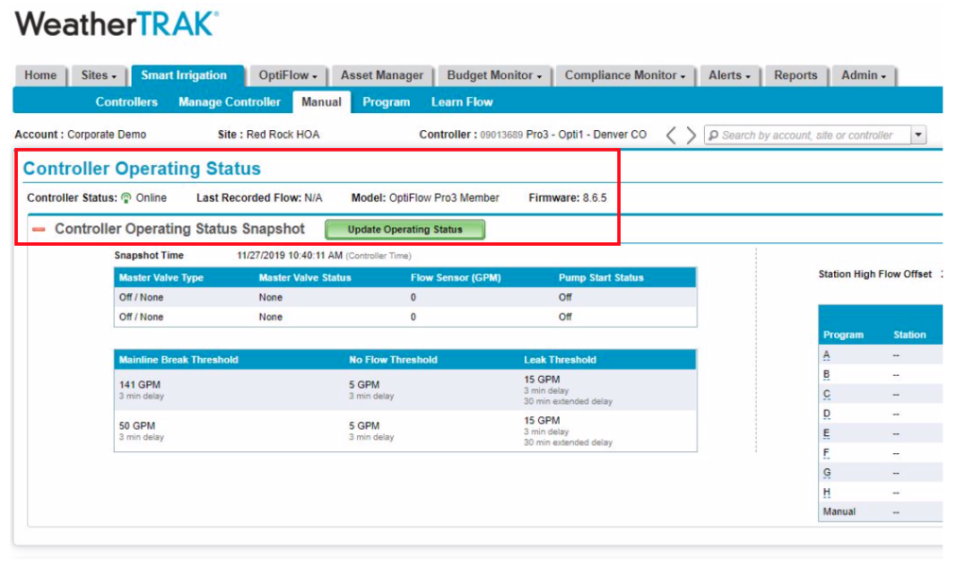Click the Master Valve Status column header

pyautogui.click(x=305, y=278)
